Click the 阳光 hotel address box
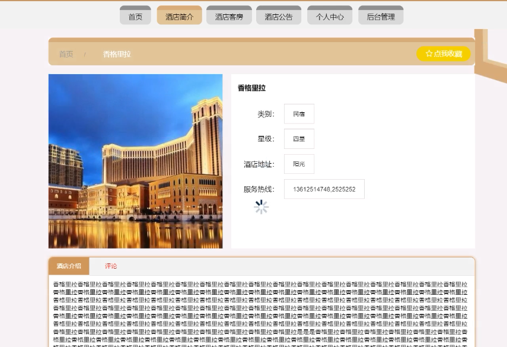The height and width of the screenshot is (347, 507). 299,164
